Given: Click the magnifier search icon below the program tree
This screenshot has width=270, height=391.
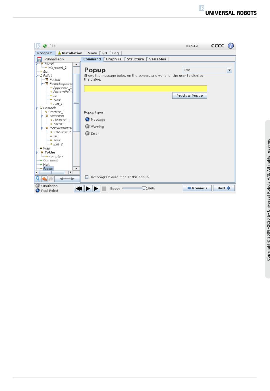Looking at the screenshot, I should [38, 179].
